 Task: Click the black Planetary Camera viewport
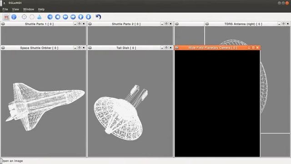point(217,103)
